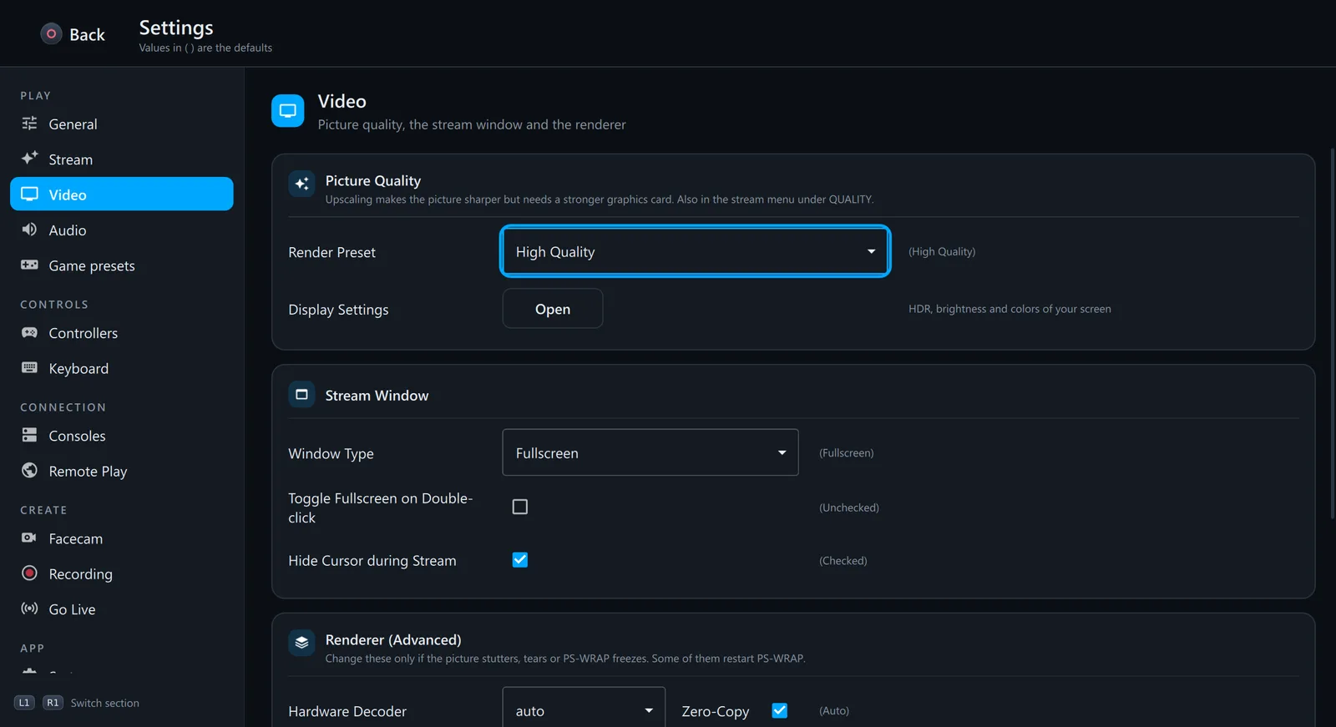Switch to the Audio settings section

122,230
